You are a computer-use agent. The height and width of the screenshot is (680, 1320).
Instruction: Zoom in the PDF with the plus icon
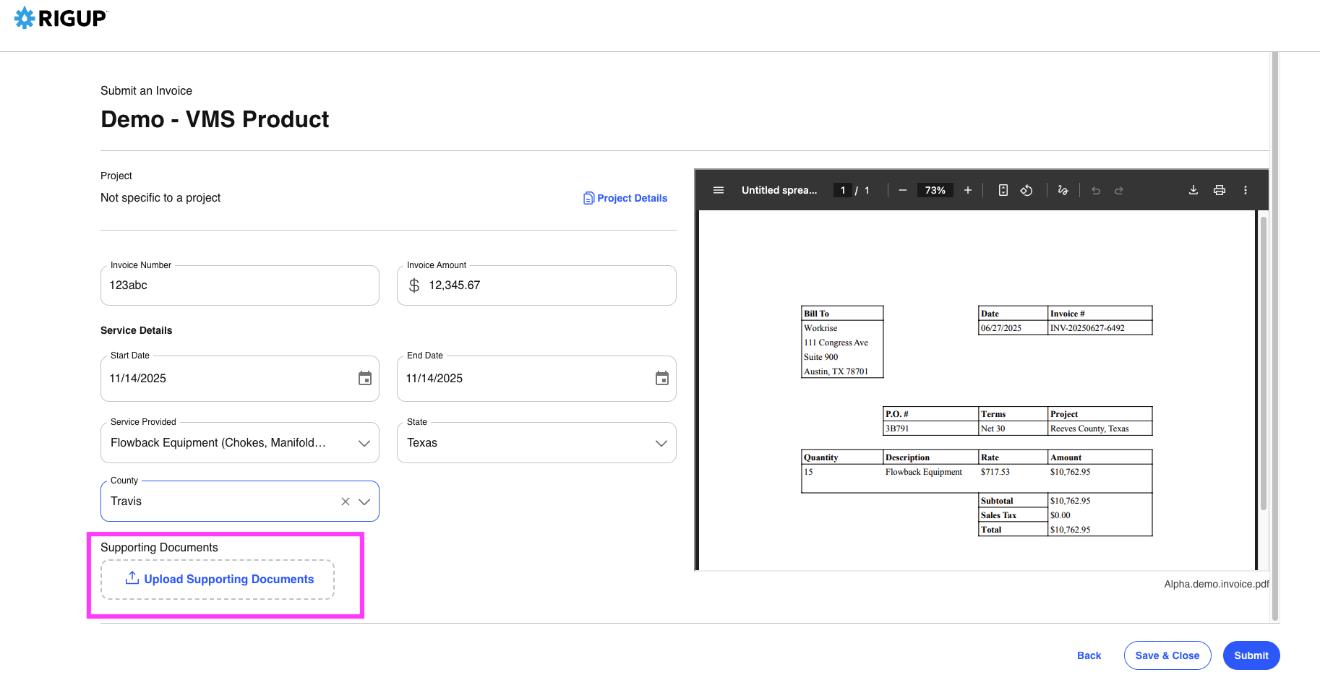pos(968,190)
